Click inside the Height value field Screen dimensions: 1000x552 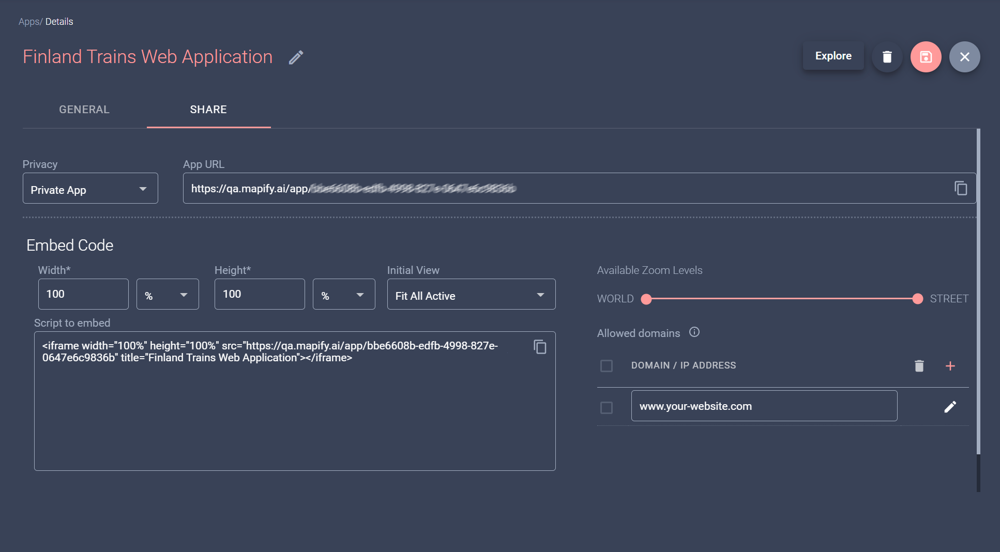click(x=259, y=295)
